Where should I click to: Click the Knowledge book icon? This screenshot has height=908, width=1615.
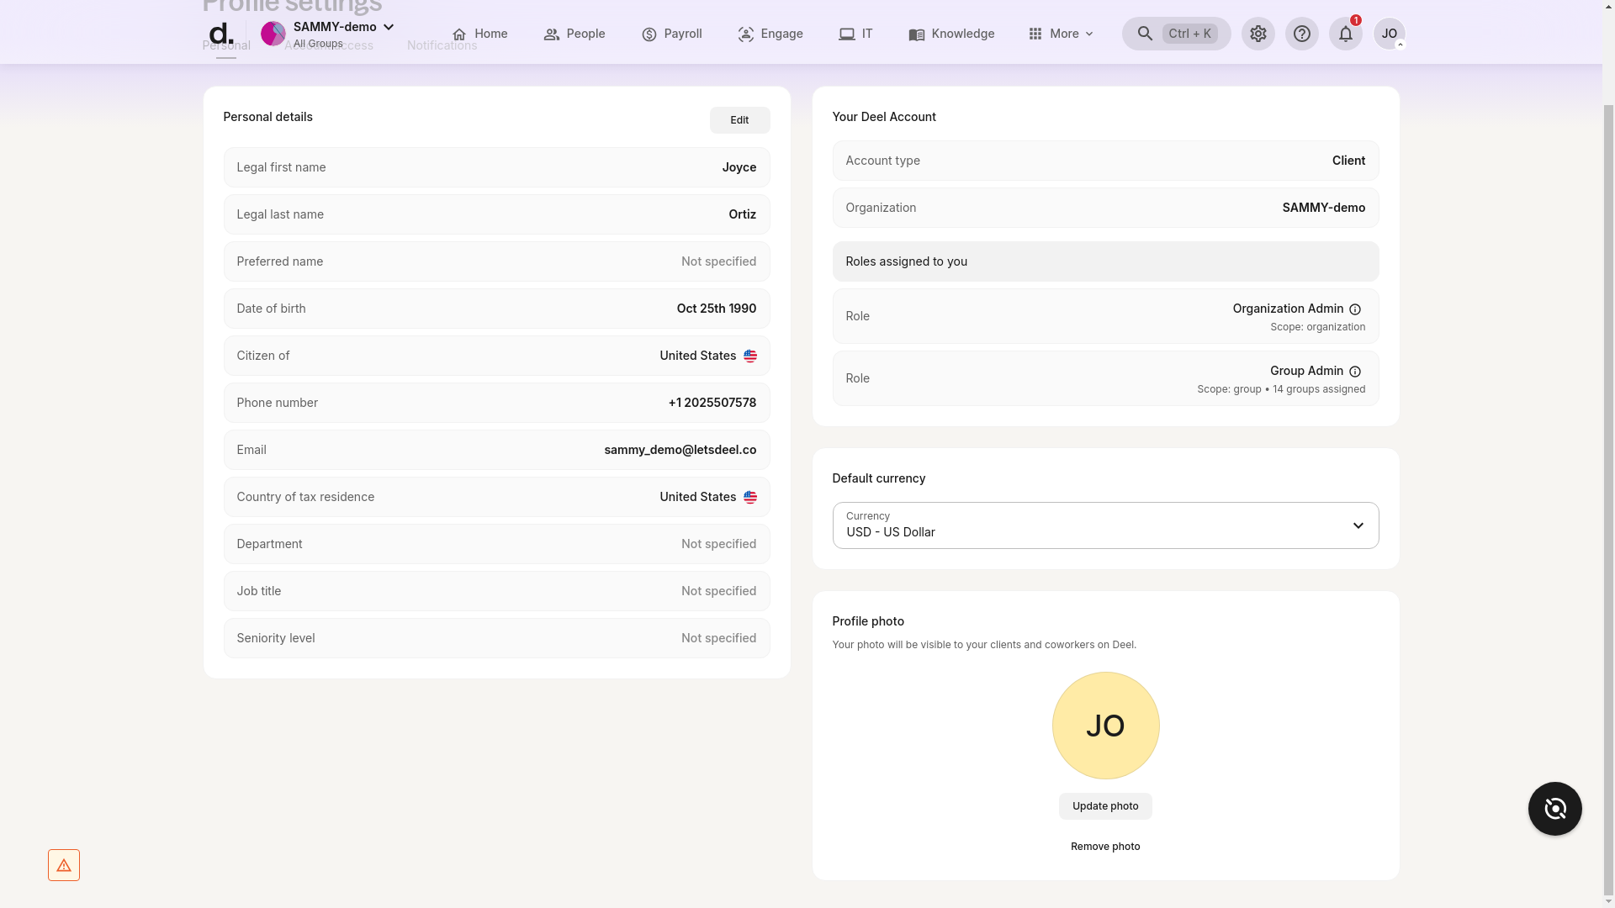(917, 34)
